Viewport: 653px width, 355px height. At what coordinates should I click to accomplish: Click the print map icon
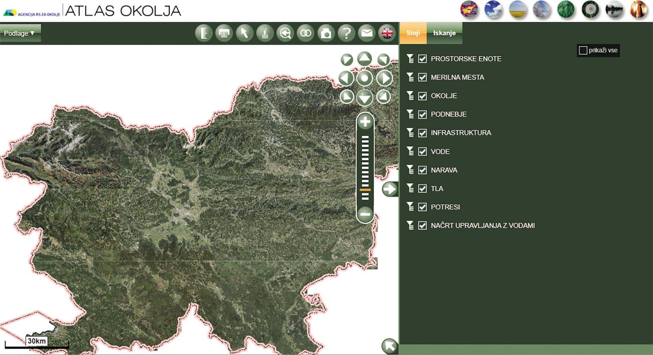click(224, 33)
